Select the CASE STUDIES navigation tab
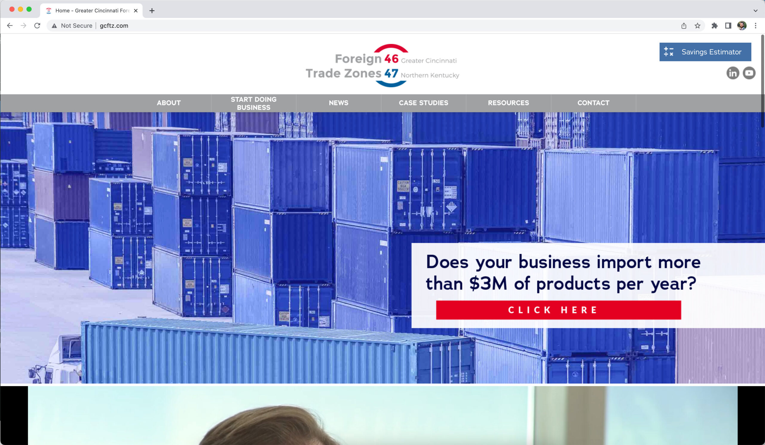Viewport: 765px width, 445px height. (x=423, y=103)
